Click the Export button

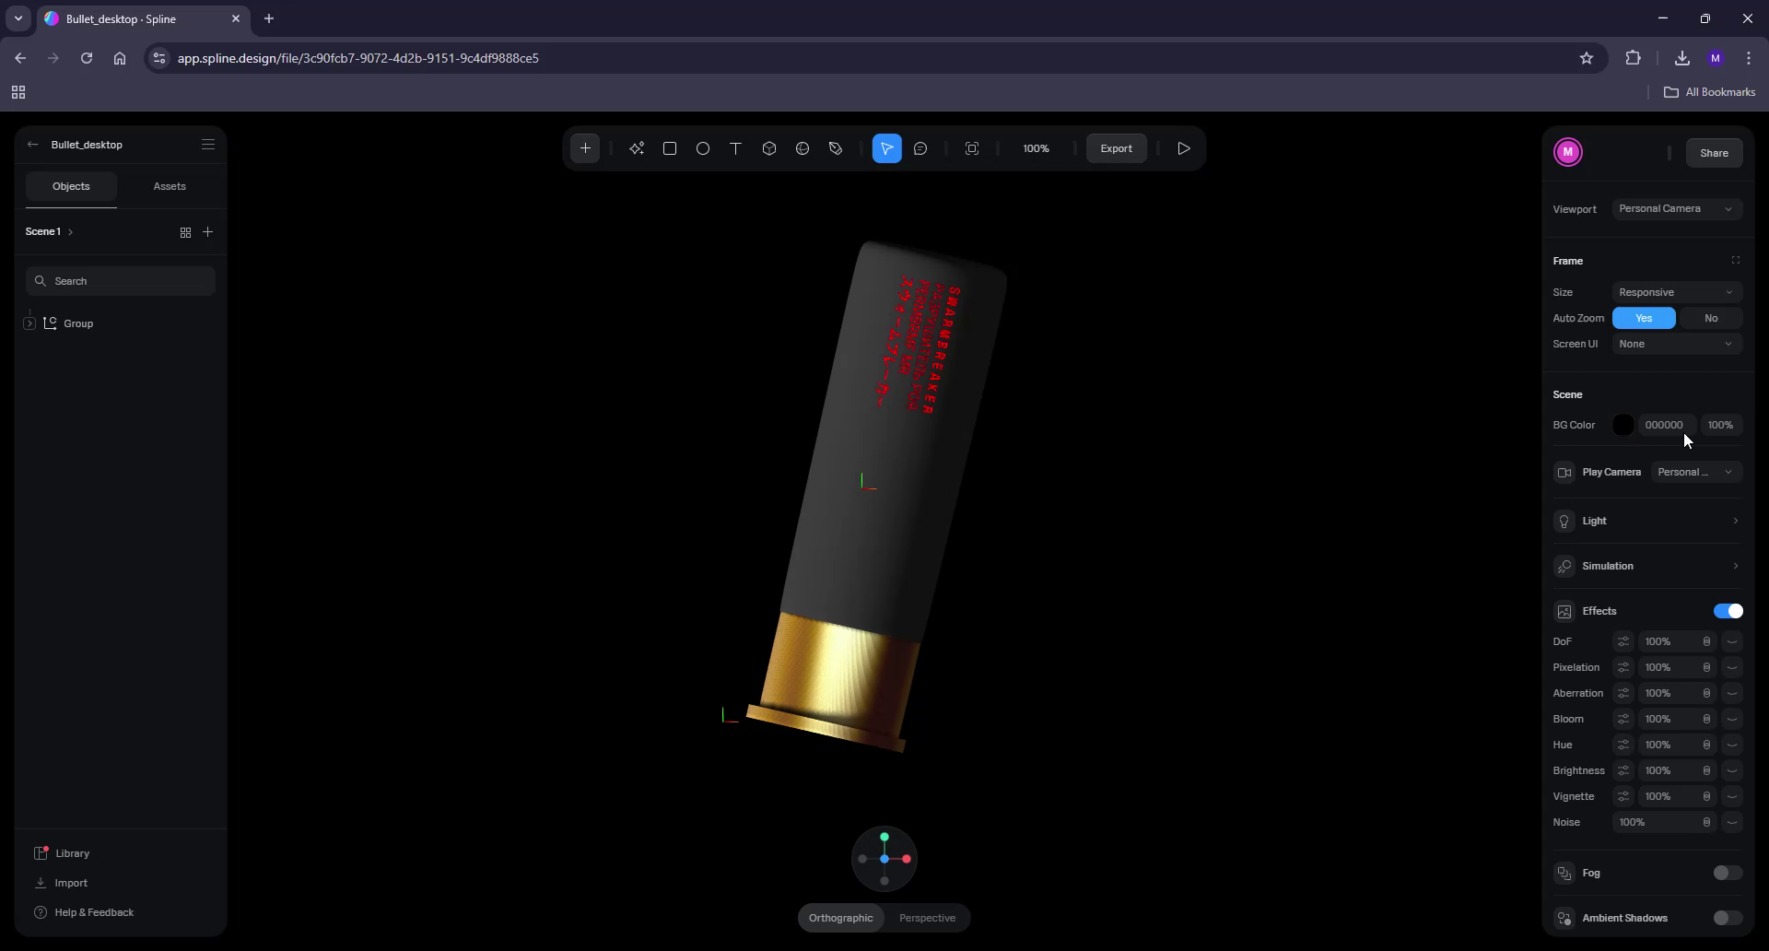[x=1116, y=148]
